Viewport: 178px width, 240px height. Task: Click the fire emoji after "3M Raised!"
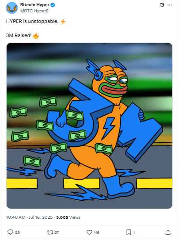coord(36,36)
